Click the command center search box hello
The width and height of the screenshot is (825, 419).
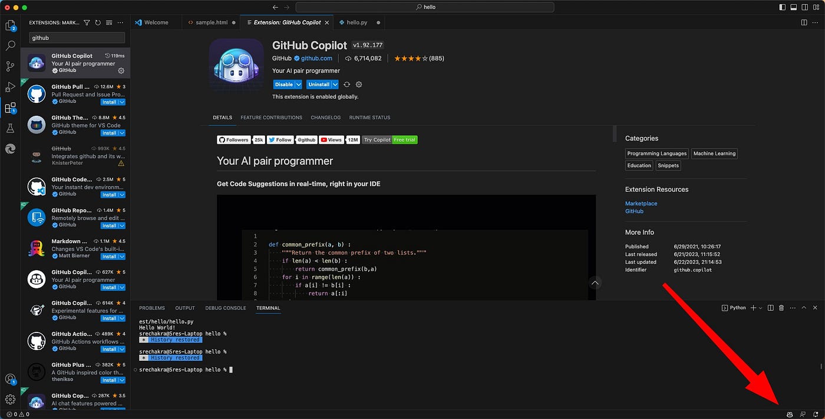(425, 7)
